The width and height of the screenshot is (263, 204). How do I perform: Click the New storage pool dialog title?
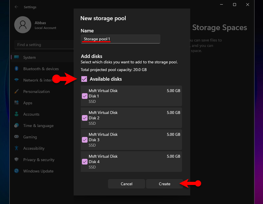[x=103, y=18]
